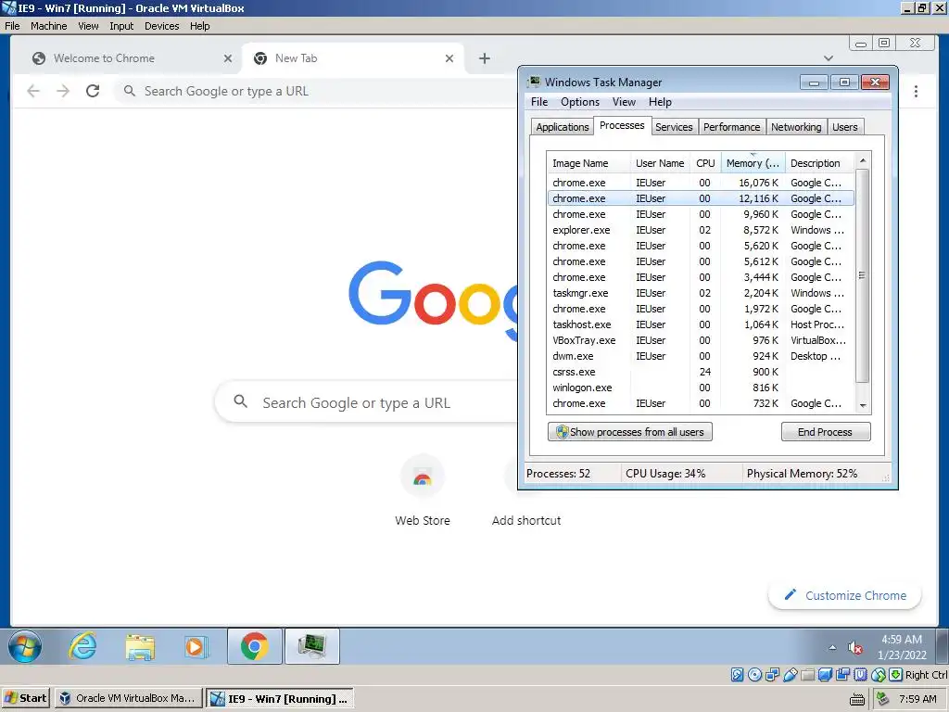Expand the Chrome tab search chevron

coord(829,58)
